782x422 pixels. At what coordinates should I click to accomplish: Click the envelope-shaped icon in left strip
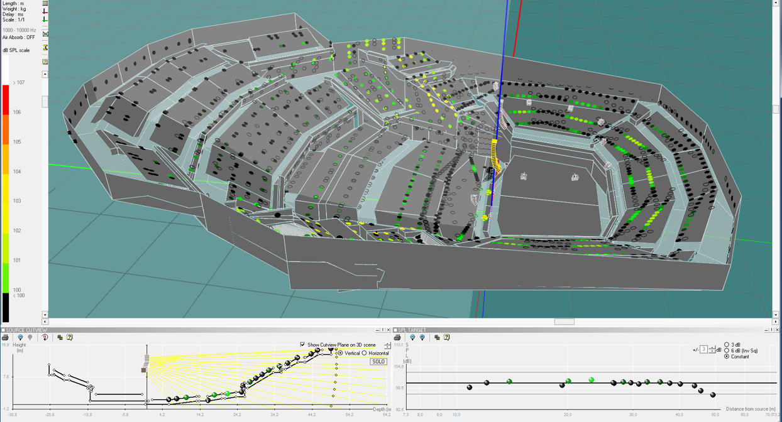pyautogui.click(x=45, y=34)
